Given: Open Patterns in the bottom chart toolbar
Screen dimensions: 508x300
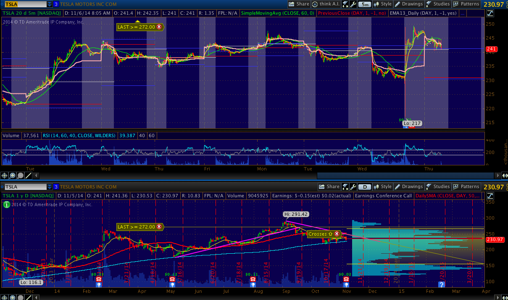Looking at the screenshot, I should 466,187.
